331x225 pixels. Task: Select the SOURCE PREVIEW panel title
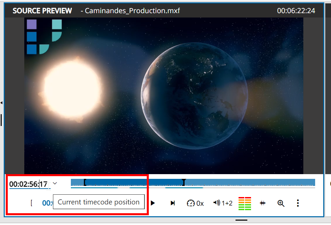[42, 10]
